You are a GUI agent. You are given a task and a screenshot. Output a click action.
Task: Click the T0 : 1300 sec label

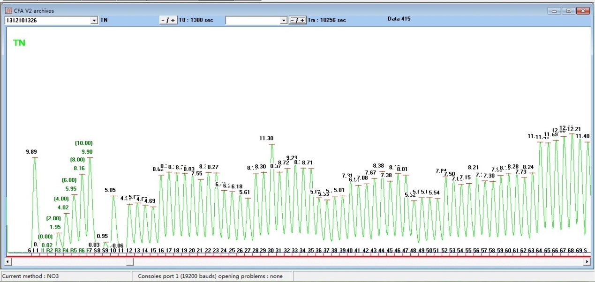(x=196, y=20)
